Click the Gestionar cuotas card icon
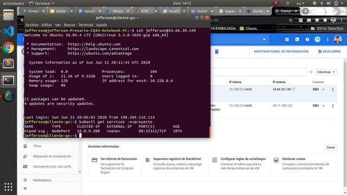347x195 pixels. pos(276,160)
